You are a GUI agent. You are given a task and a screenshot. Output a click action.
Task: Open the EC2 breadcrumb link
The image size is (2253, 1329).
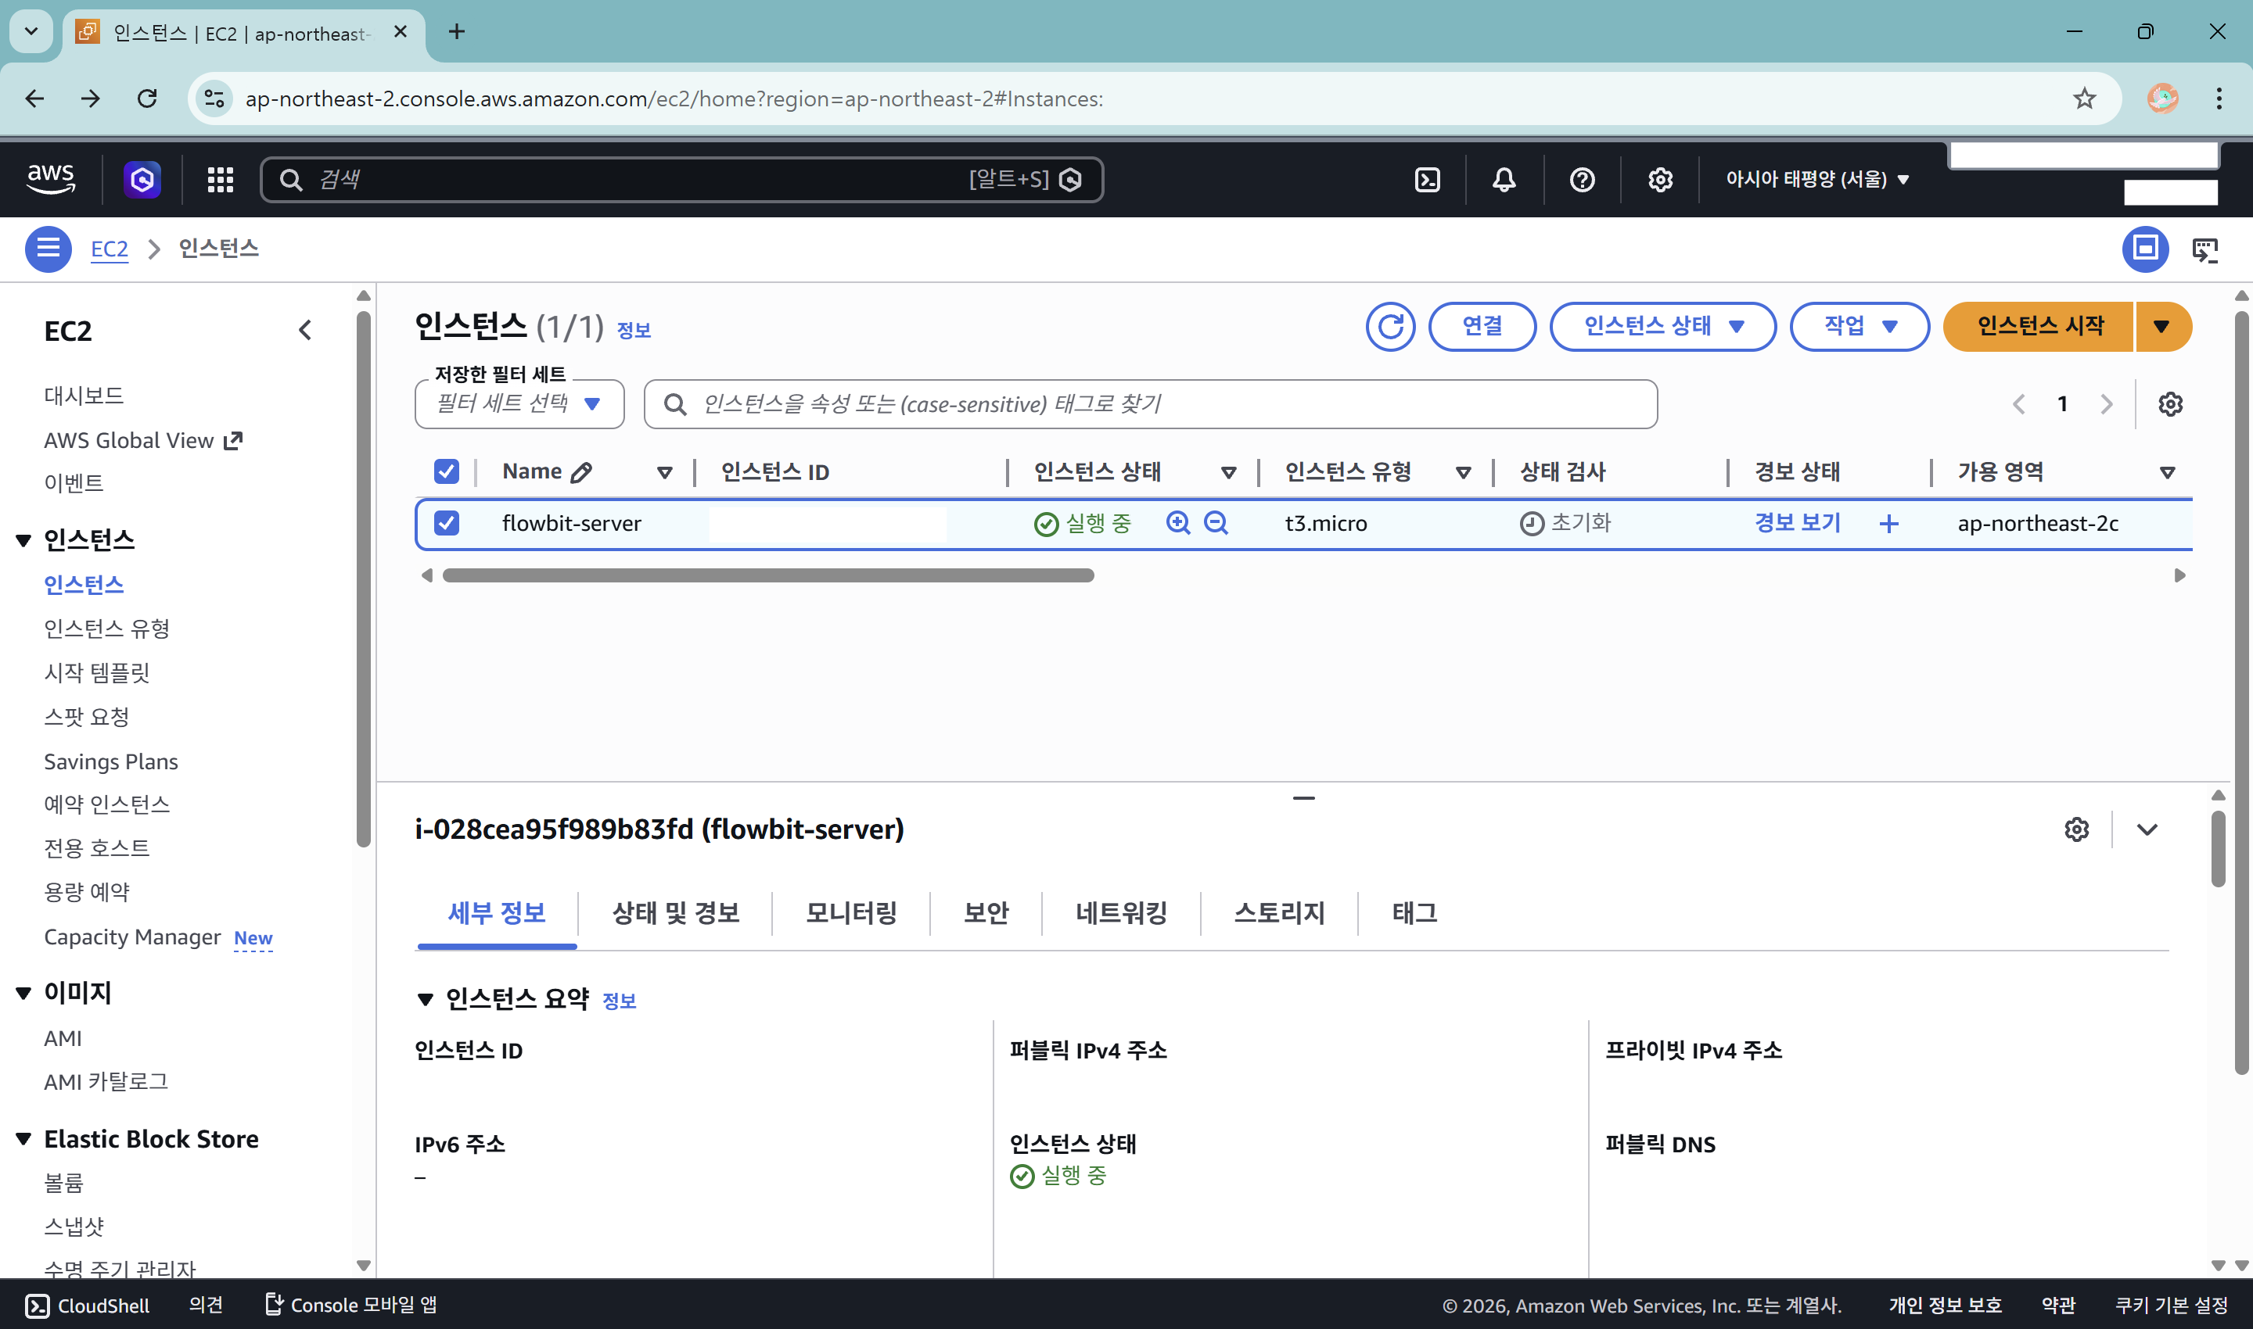110,248
